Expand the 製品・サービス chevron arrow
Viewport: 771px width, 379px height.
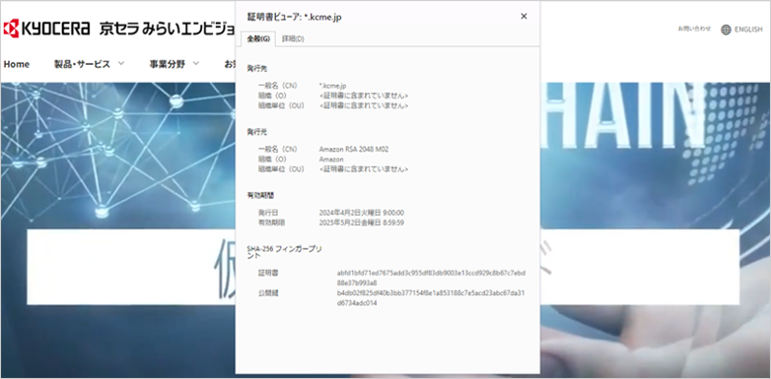pos(121,63)
